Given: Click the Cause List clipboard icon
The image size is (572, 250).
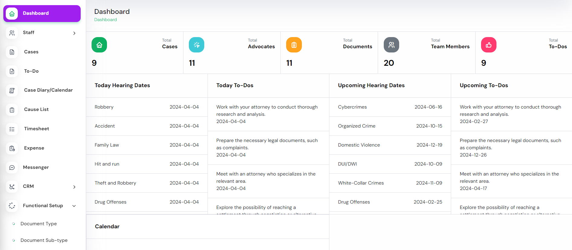Looking at the screenshot, I should point(12,110).
